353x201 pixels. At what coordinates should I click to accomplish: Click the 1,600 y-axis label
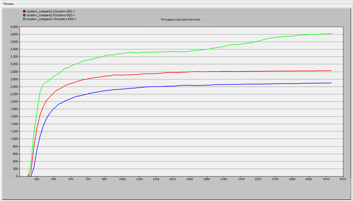coord(14,116)
